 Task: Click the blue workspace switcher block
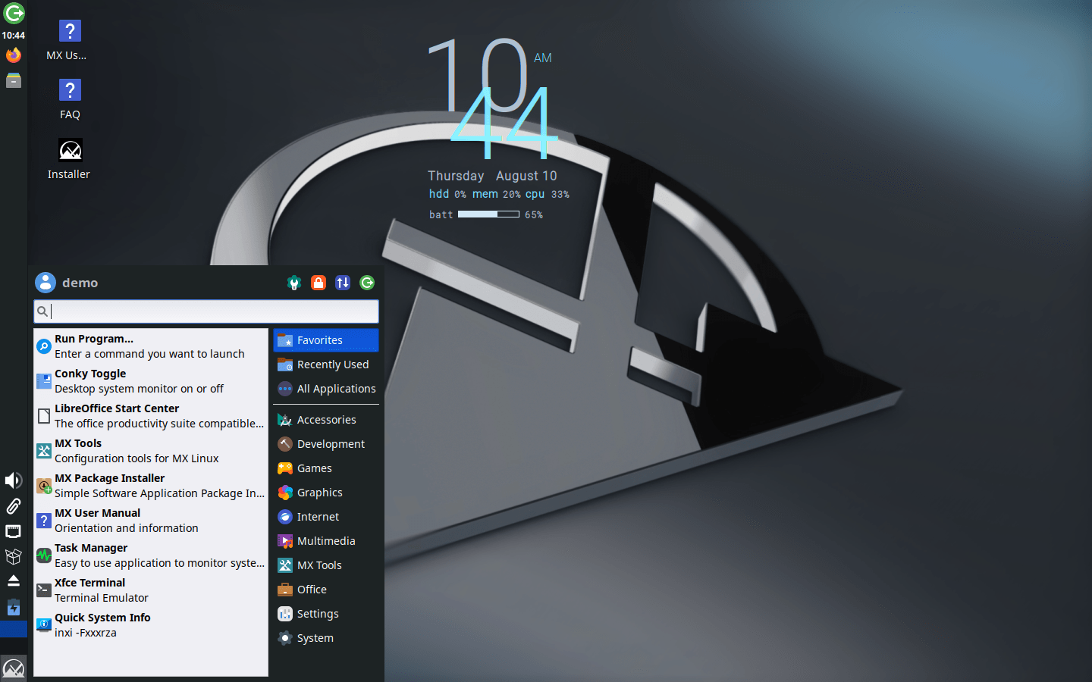(14, 629)
